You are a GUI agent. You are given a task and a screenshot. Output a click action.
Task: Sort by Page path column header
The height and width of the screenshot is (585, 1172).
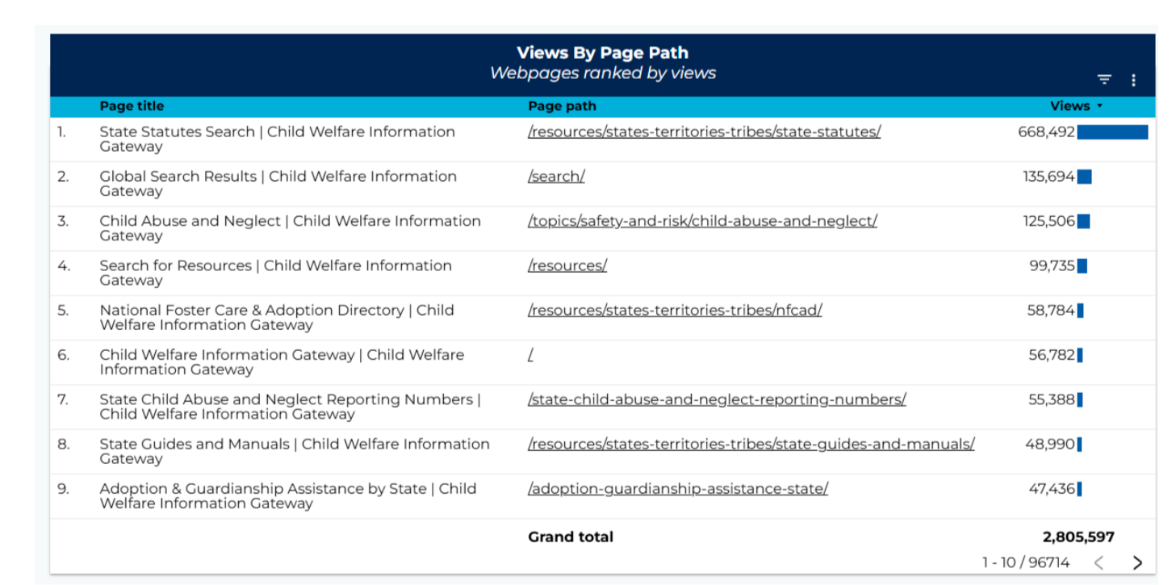(x=562, y=106)
